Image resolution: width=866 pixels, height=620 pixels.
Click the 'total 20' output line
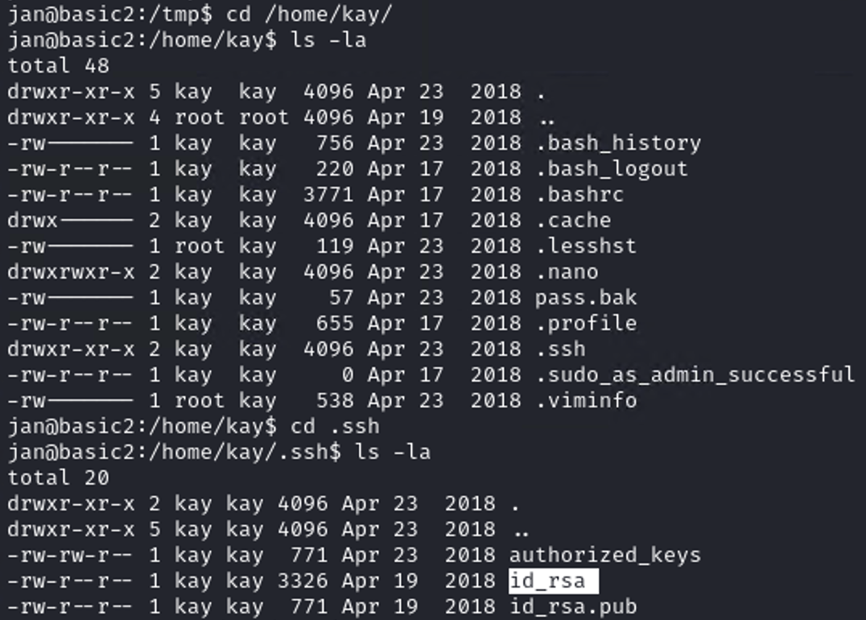tap(59, 477)
